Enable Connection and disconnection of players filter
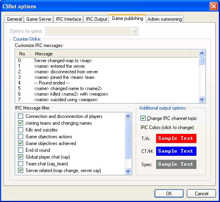The width and height of the screenshot is (220, 202). [20, 116]
